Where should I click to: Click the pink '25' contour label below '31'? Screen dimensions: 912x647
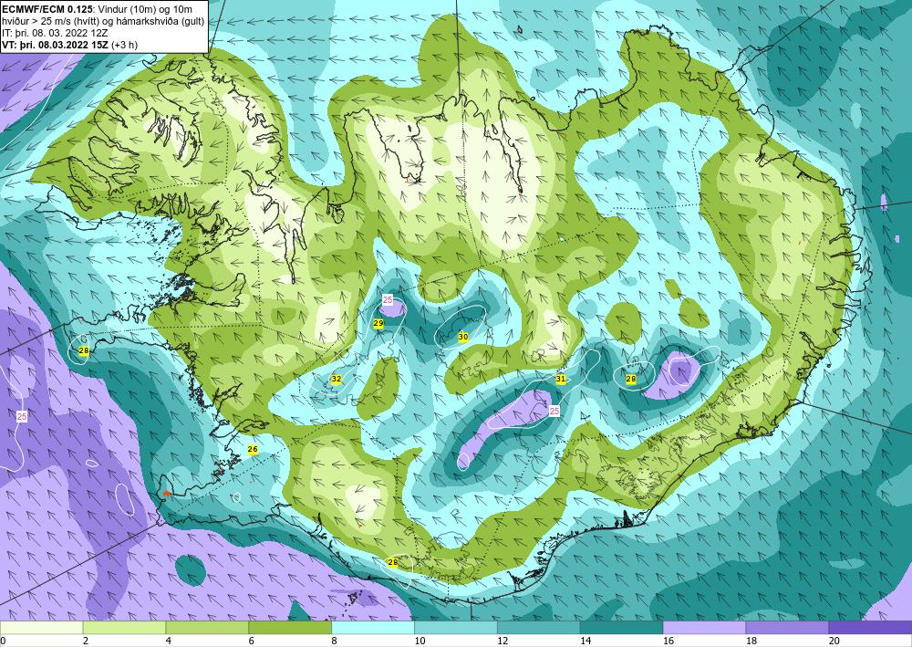[554, 411]
